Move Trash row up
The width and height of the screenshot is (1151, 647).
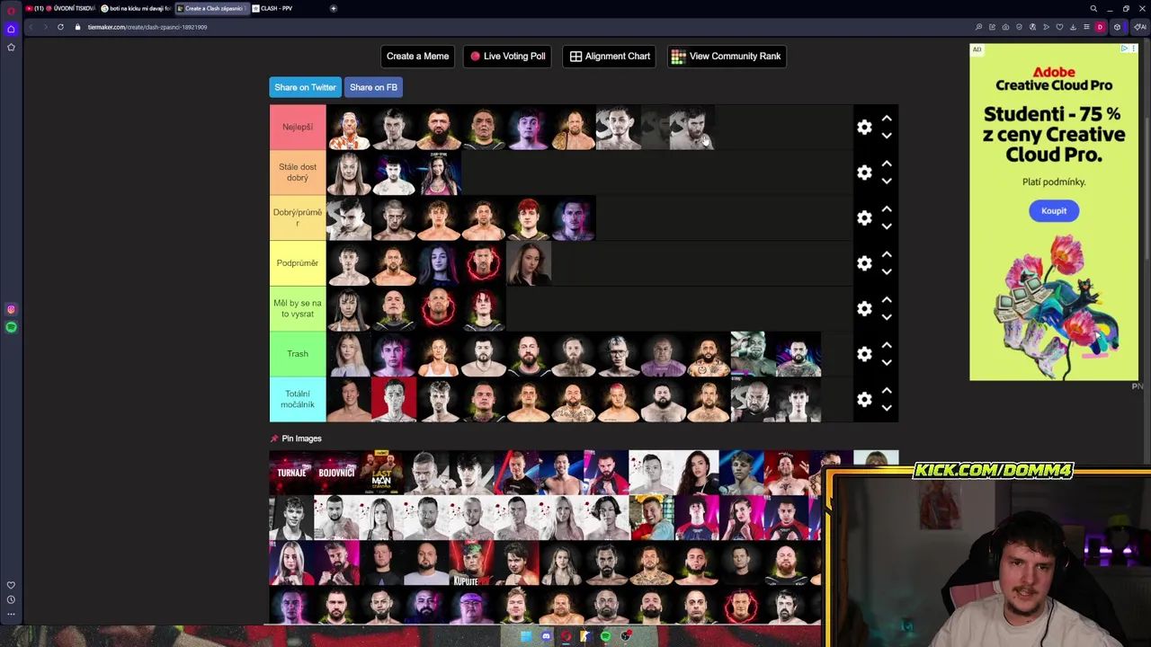coord(887,345)
